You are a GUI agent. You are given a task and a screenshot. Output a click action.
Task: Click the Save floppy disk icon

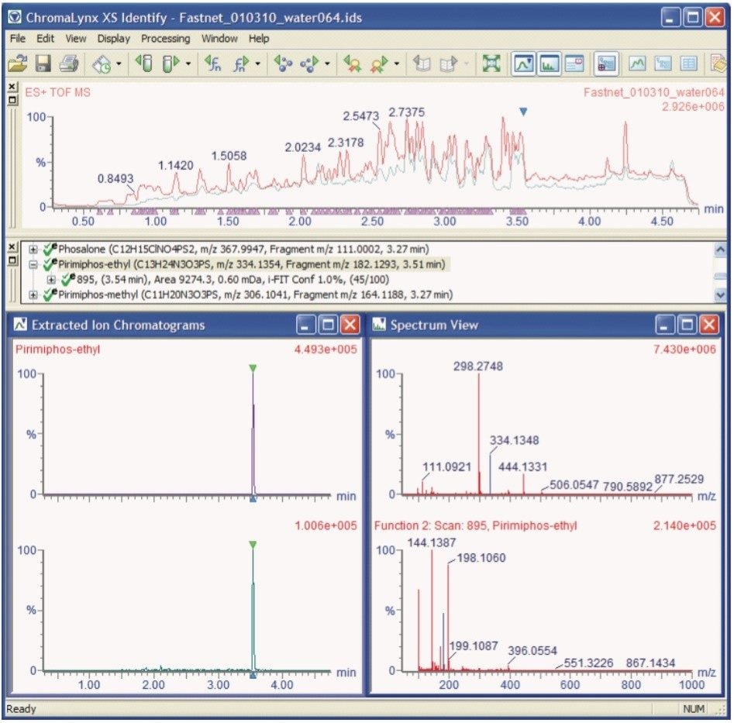(x=43, y=64)
